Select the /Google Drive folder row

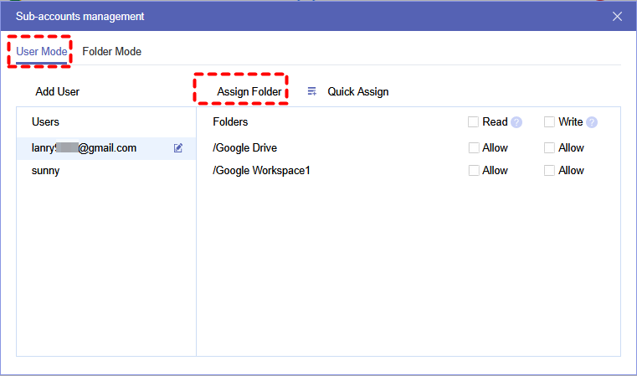[245, 148]
